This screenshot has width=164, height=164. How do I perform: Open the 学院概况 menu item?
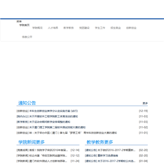(x=37, y=28)
